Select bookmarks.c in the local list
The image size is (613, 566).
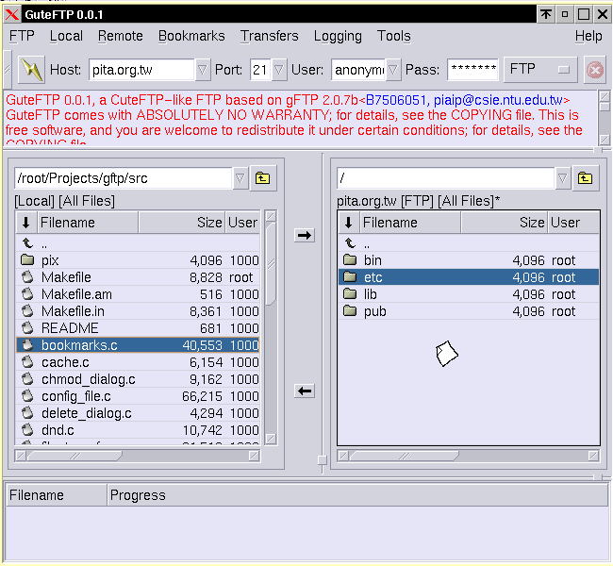pyautogui.click(x=138, y=345)
